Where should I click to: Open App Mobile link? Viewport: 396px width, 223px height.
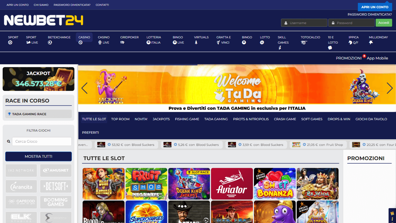coord(378,58)
